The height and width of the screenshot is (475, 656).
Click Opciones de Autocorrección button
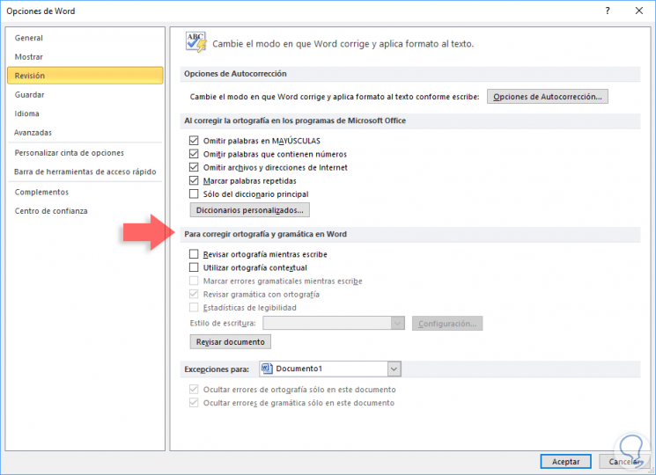(547, 97)
